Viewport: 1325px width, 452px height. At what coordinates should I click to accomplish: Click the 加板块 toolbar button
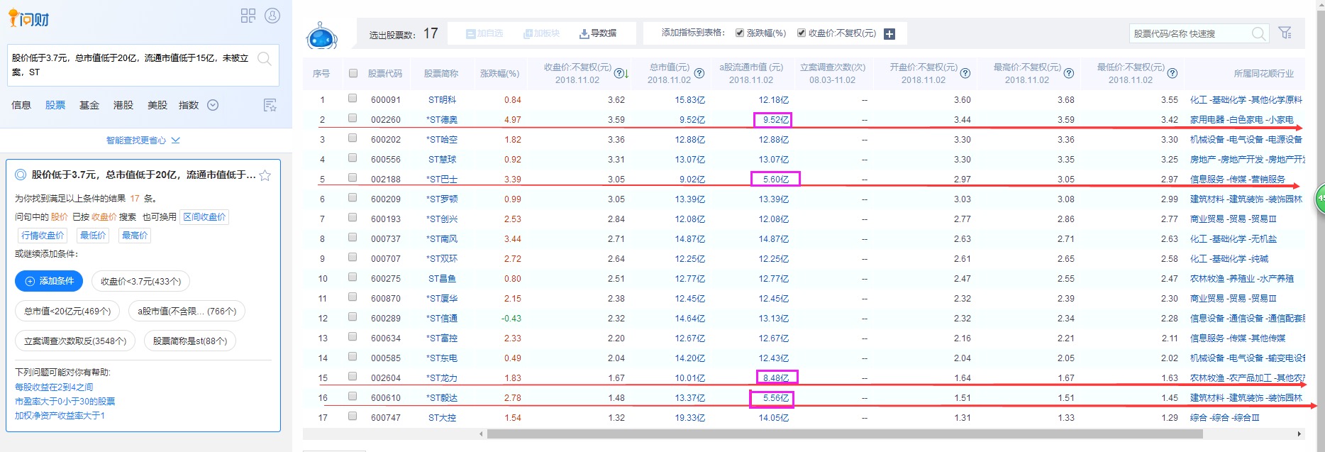point(541,33)
